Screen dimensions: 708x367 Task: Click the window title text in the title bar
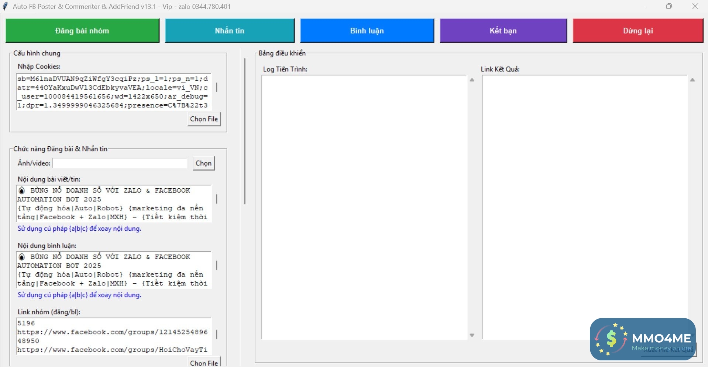(x=122, y=6)
